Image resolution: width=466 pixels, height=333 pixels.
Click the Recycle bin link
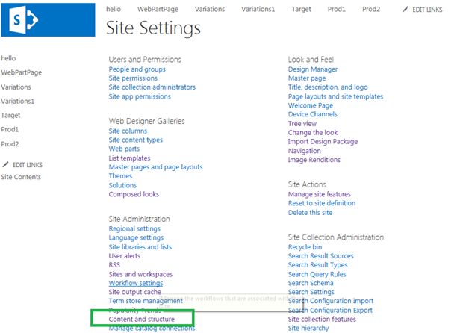[305, 247]
